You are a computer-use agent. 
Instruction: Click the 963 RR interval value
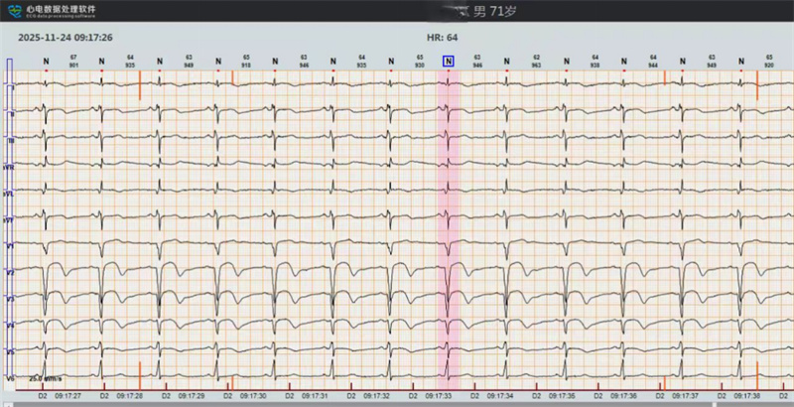pyautogui.click(x=536, y=65)
